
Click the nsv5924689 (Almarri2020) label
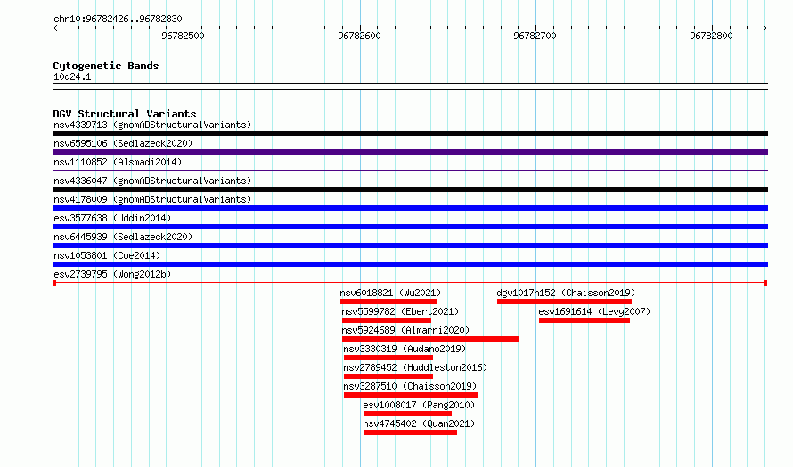[x=405, y=330]
